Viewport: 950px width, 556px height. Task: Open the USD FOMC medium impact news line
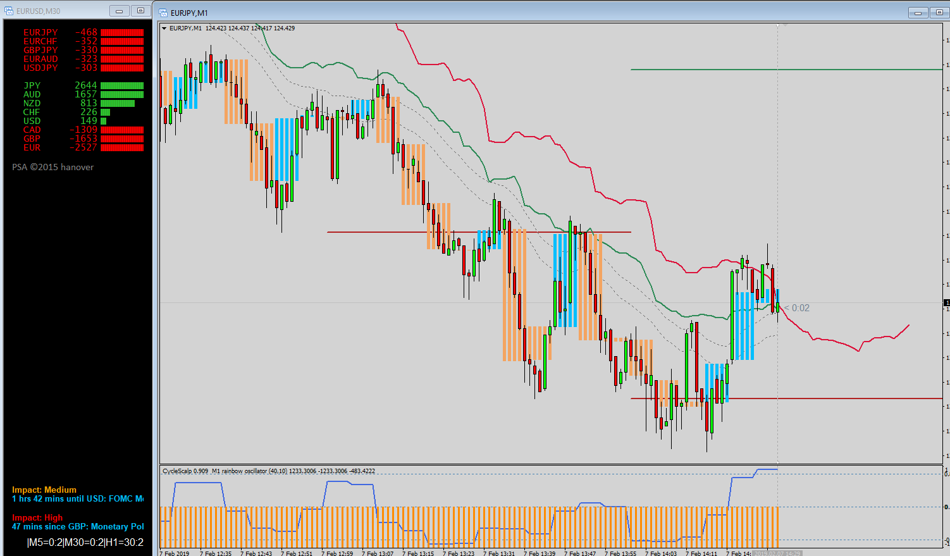(x=78, y=499)
